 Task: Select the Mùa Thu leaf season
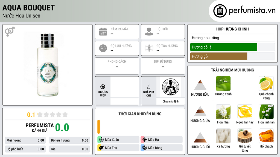118,148
